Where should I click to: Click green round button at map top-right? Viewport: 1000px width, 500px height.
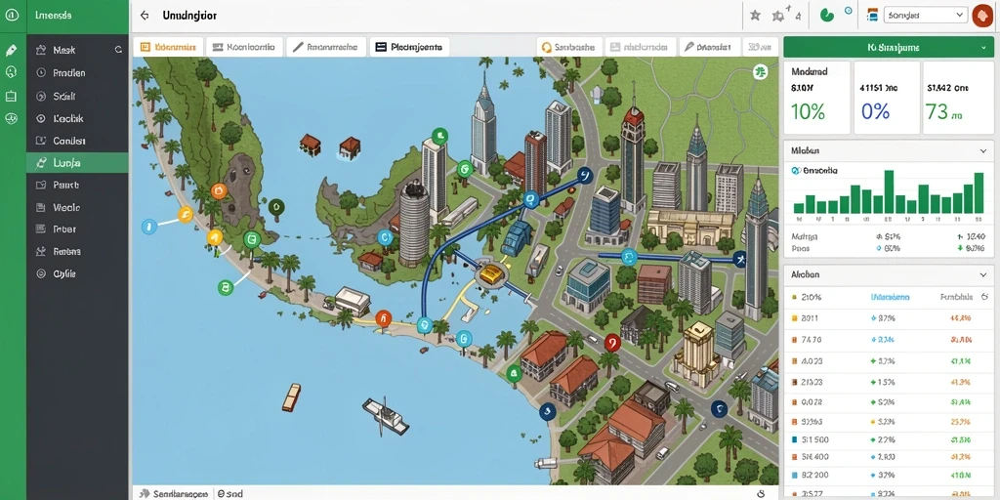pyautogui.click(x=760, y=72)
